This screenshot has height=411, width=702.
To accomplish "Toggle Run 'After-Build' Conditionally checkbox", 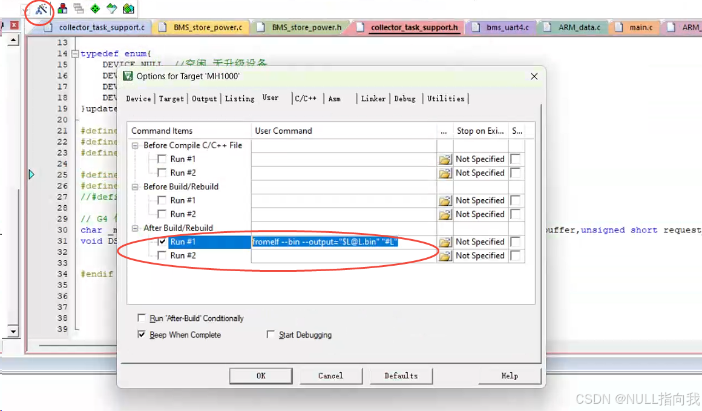I will (142, 318).
